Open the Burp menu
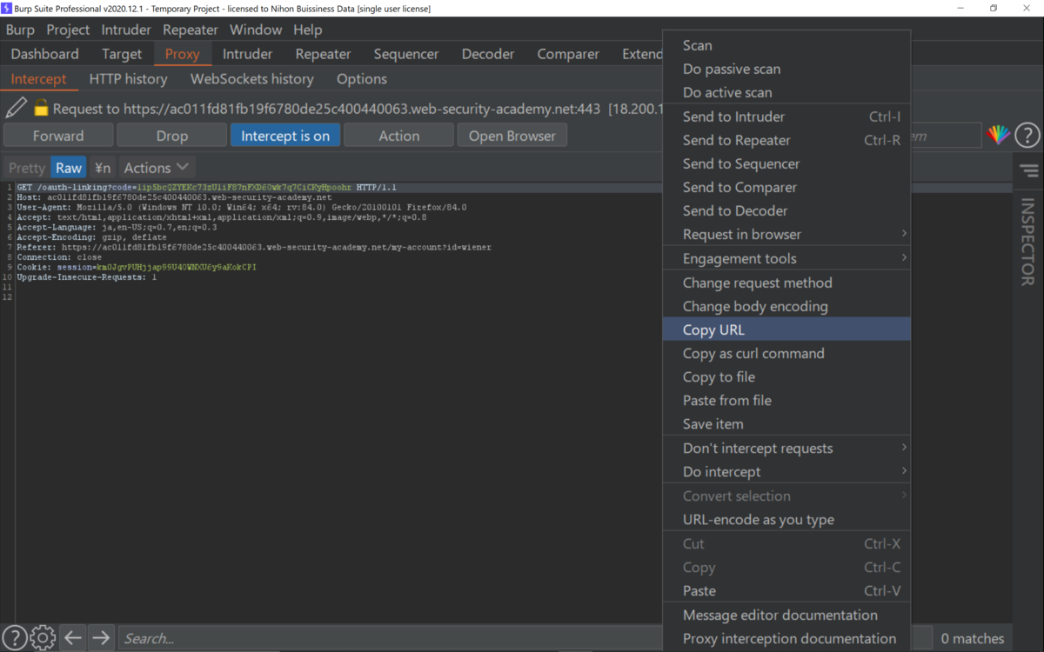1044x652 pixels. pyautogui.click(x=20, y=30)
